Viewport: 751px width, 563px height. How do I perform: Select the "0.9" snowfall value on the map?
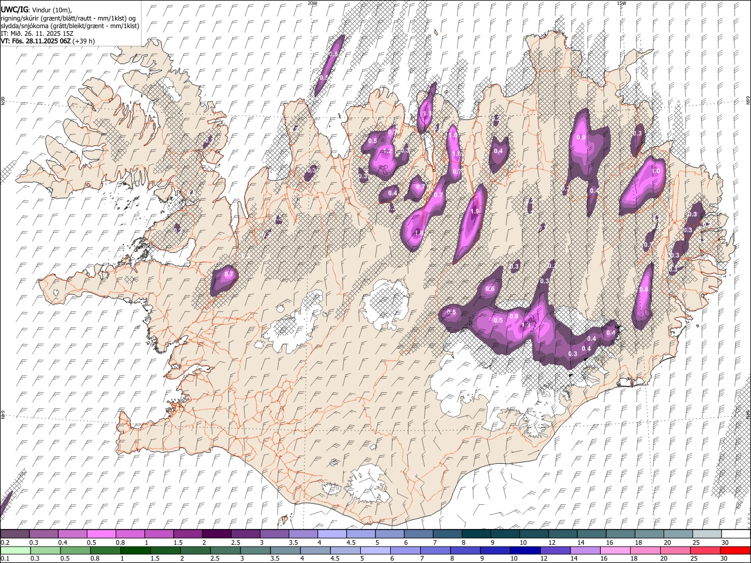581,137
